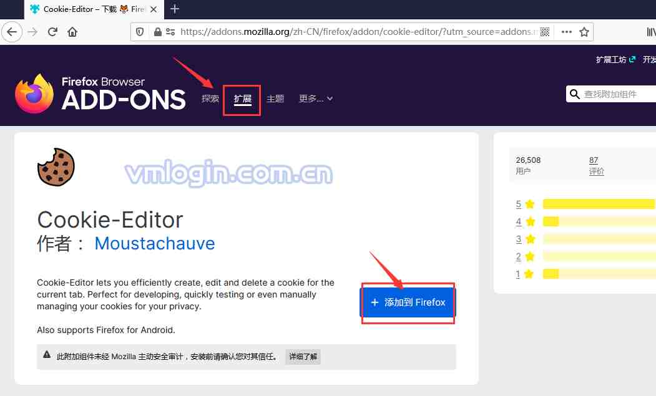This screenshot has width=656, height=396.
Task: Switch to the 扩展 (Extensions) section
Action: click(243, 99)
